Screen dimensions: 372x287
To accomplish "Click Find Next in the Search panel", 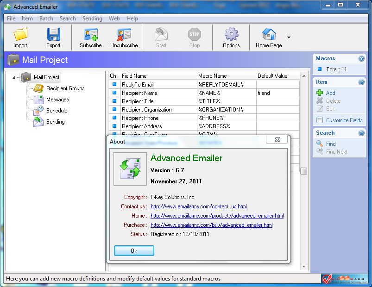I will [336, 152].
